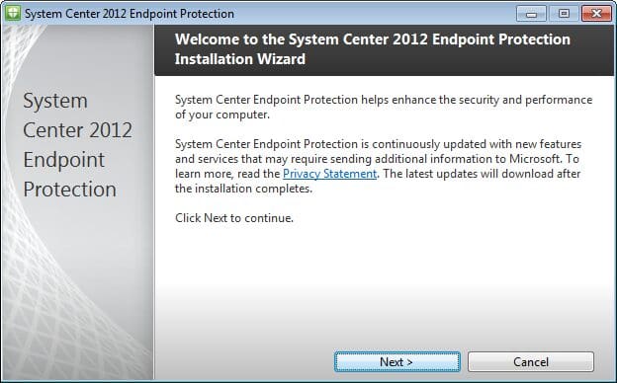This screenshot has height=383, width=617.
Task: Click the green shield application icon
Action: click(x=13, y=13)
